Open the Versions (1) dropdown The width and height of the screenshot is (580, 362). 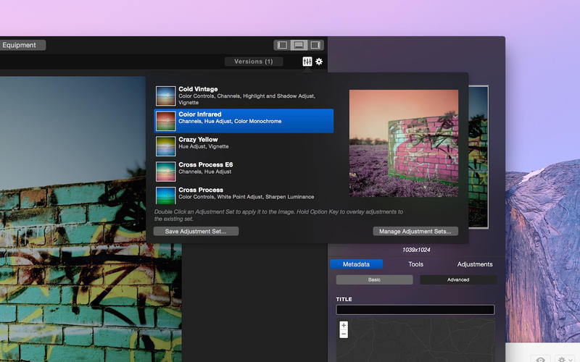coord(254,62)
